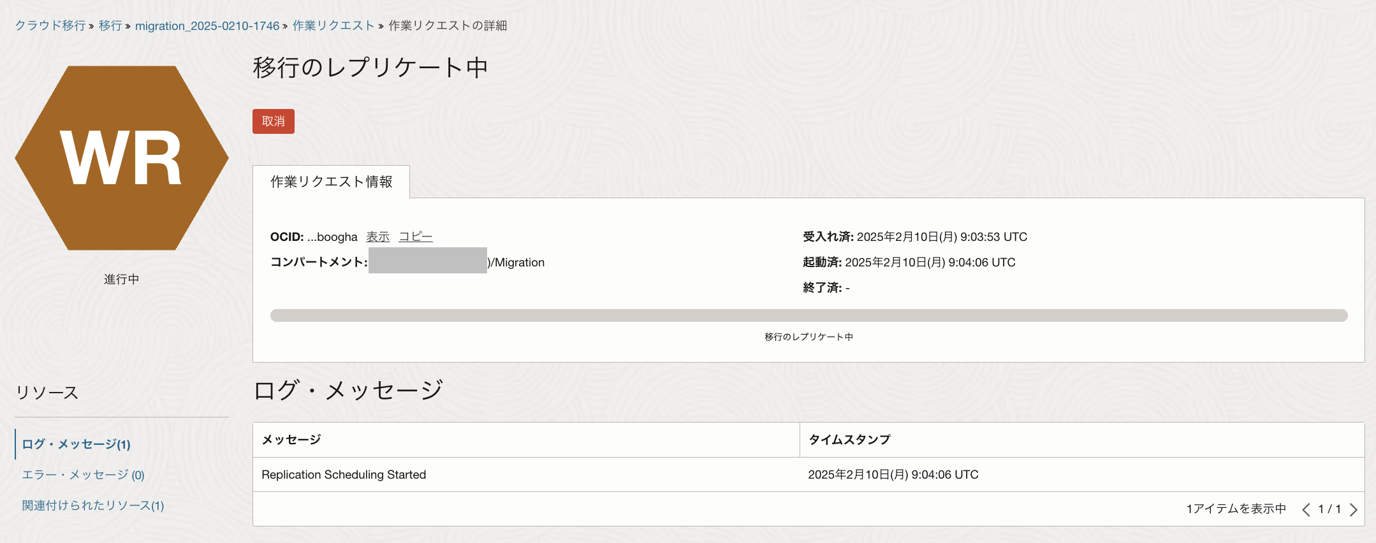
Task: Open the 作業リクエスト情報 tab
Action: 331,182
